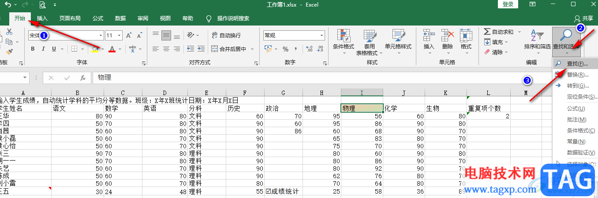
Task: Open the number format 常规 dropdown
Action: [322, 35]
